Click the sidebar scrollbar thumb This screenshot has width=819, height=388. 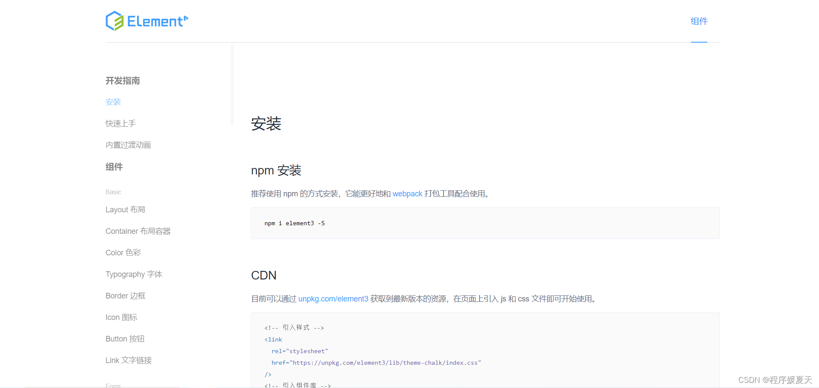point(232,84)
